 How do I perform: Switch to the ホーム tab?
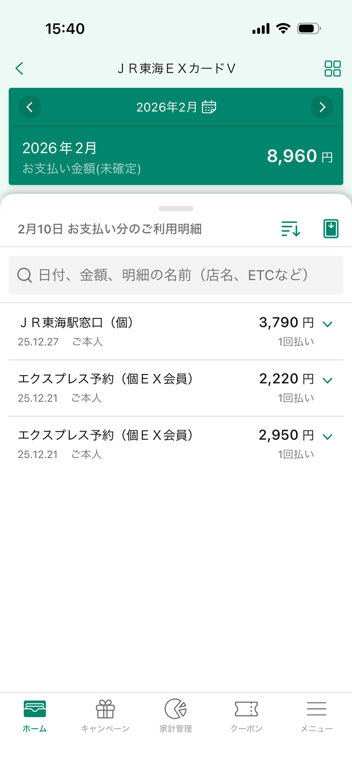35,716
